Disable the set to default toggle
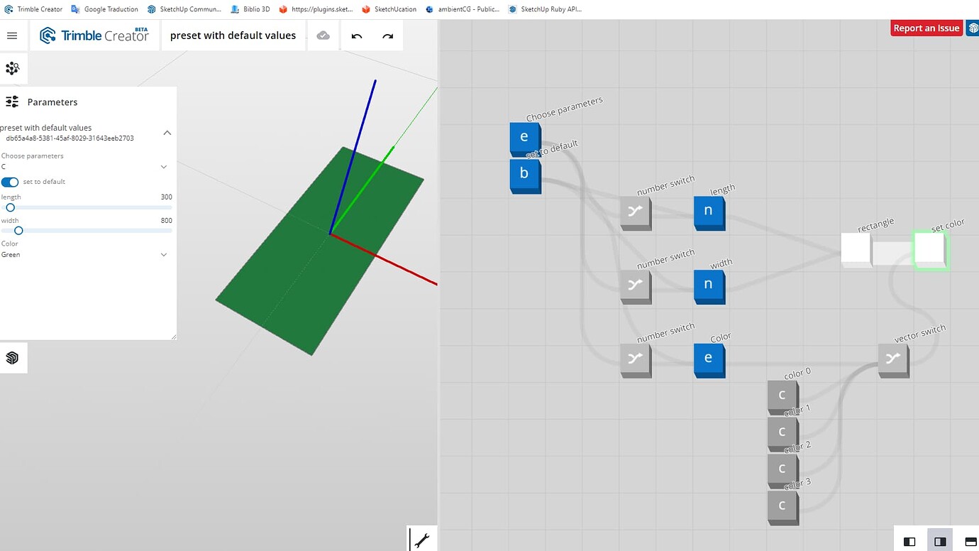 click(10, 182)
